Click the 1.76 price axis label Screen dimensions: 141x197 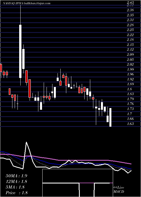click(130, 104)
